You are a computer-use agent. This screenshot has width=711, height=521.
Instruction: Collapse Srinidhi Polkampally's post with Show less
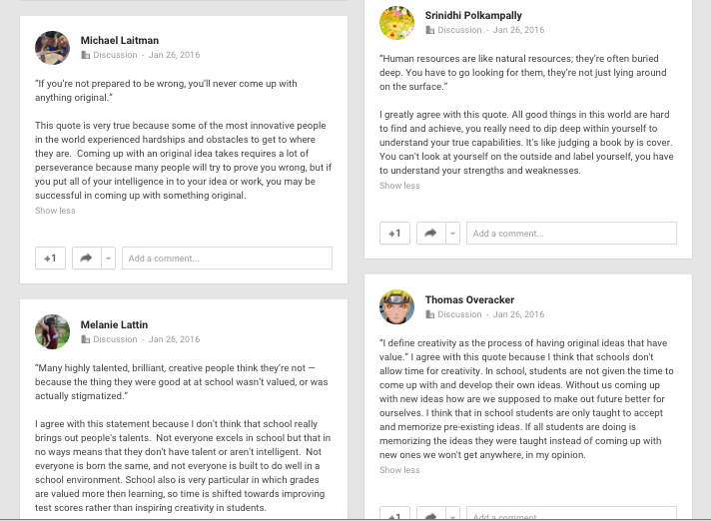coord(399,186)
